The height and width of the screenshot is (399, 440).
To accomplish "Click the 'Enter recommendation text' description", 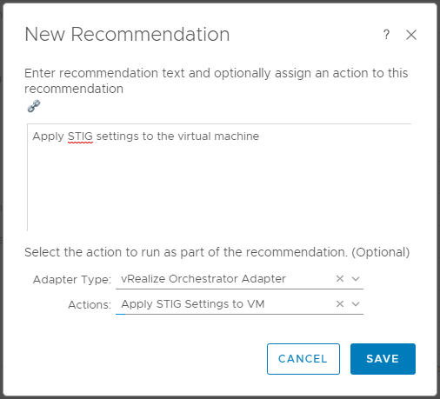I will [x=217, y=81].
